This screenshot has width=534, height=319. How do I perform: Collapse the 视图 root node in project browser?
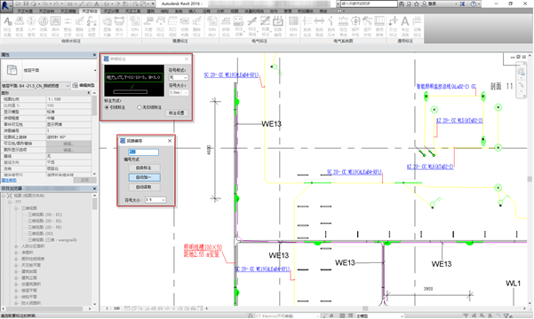4,196
